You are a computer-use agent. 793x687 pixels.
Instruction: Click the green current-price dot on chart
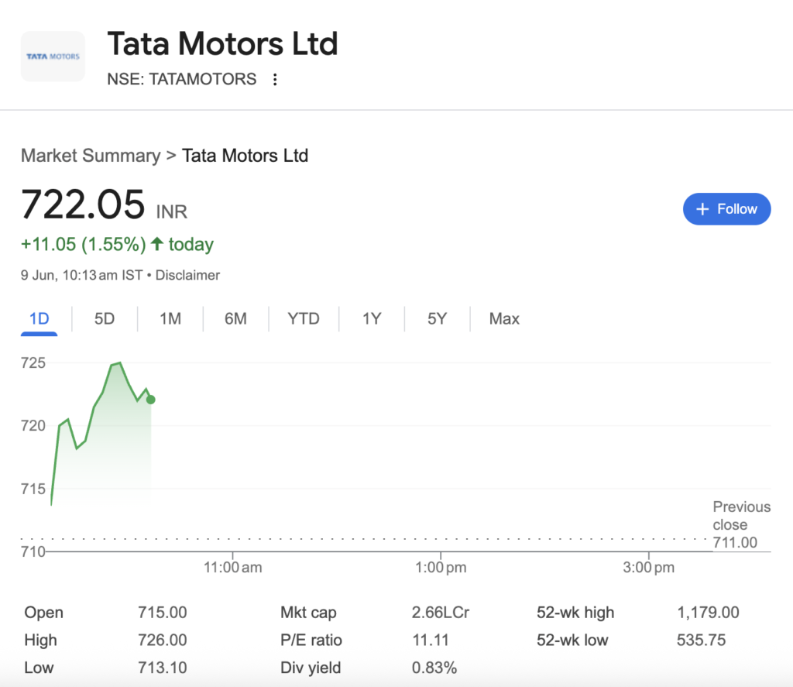[151, 400]
